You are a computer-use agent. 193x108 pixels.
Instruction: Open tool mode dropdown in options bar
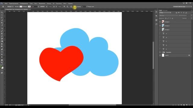10,7
